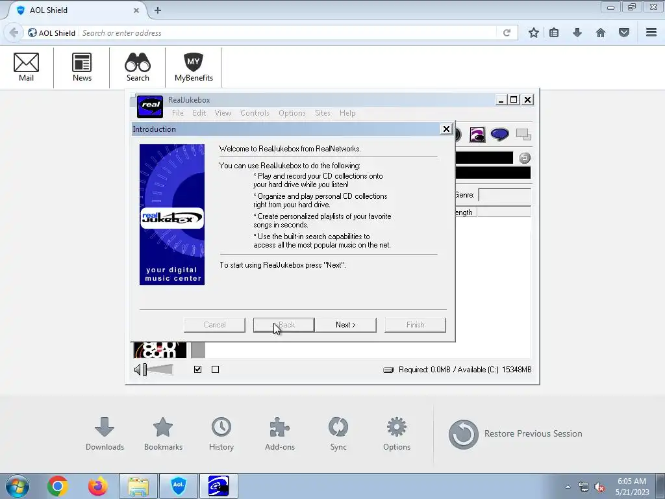This screenshot has height=499, width=665.
Task: Tick the empty checkbox at RealJukebox bottom
Action: 216,370
